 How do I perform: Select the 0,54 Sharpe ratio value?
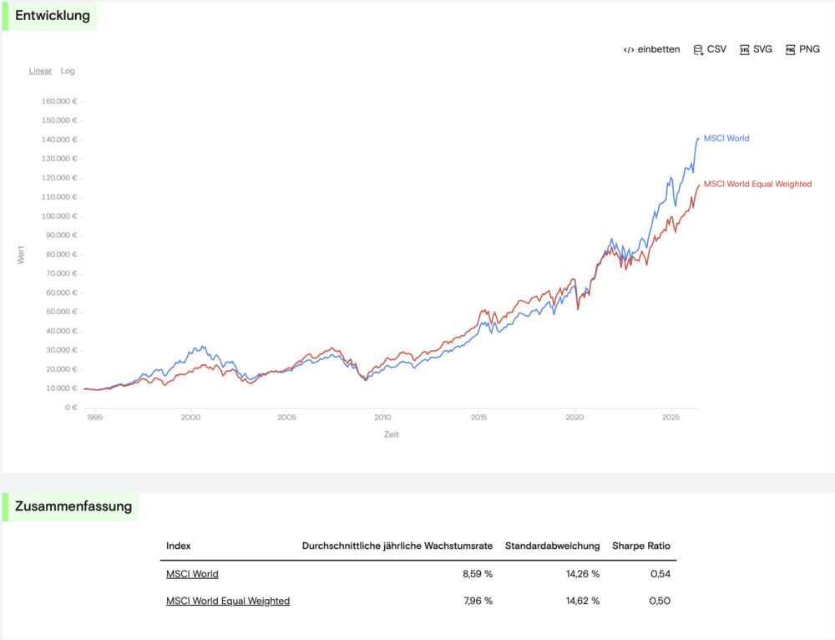pyautogui.click(x=660, y=574)
